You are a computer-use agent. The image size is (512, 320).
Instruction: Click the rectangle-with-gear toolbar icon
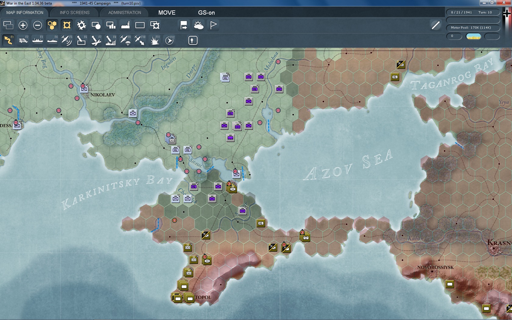(x=155, y=25)
